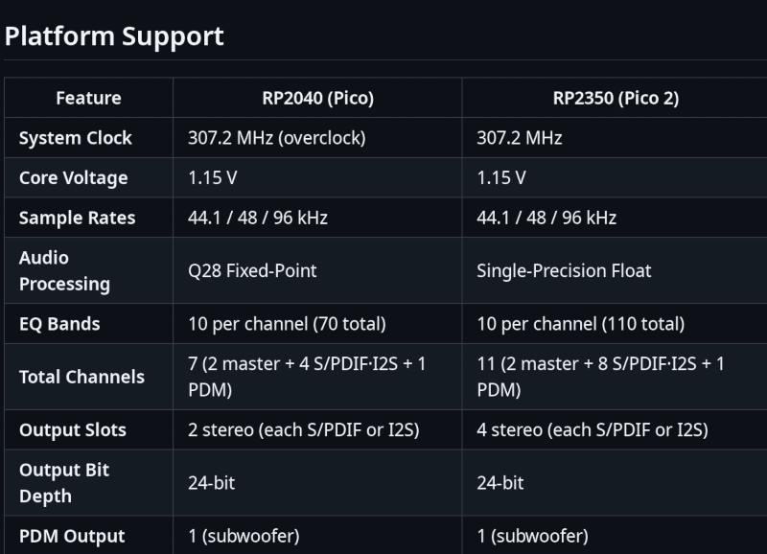Select the 2 stereo (each S/PDIF or I2S) cell
This screenshot has width=767, height=554.
click(x=304, y=430)
